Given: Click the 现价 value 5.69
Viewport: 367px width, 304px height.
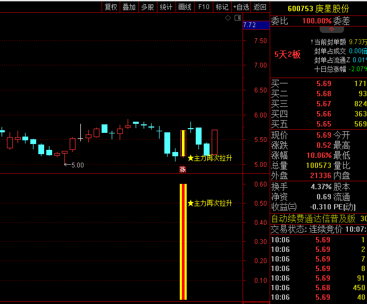Looking at the screenshot, I should 324,135.
